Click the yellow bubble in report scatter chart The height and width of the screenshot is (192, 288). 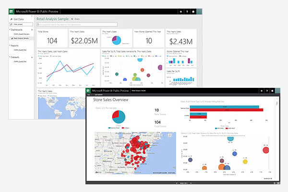(245, 162)
